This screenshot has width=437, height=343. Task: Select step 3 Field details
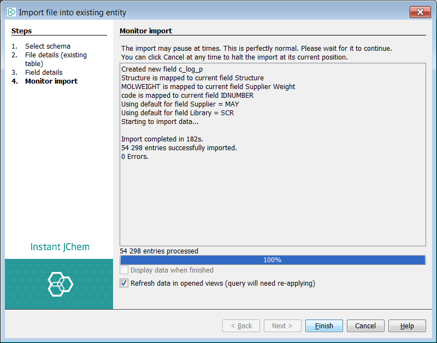[x=44, y=73]
